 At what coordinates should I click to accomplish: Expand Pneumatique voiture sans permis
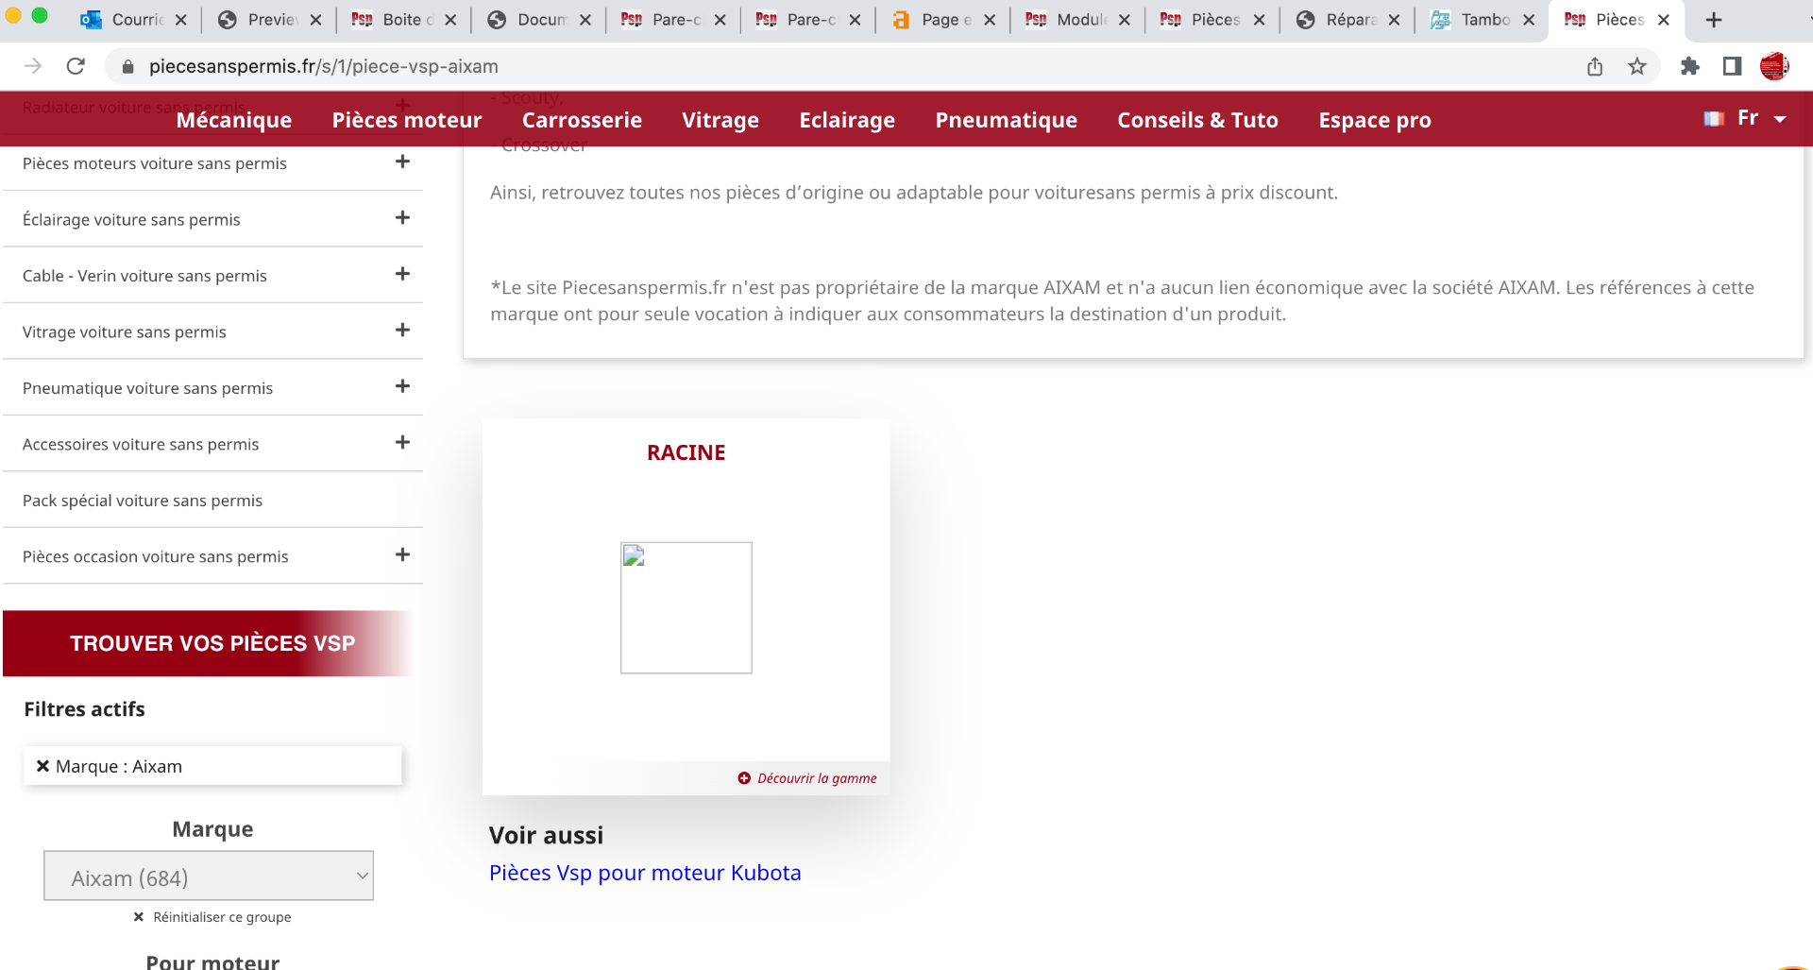[402, 386]
